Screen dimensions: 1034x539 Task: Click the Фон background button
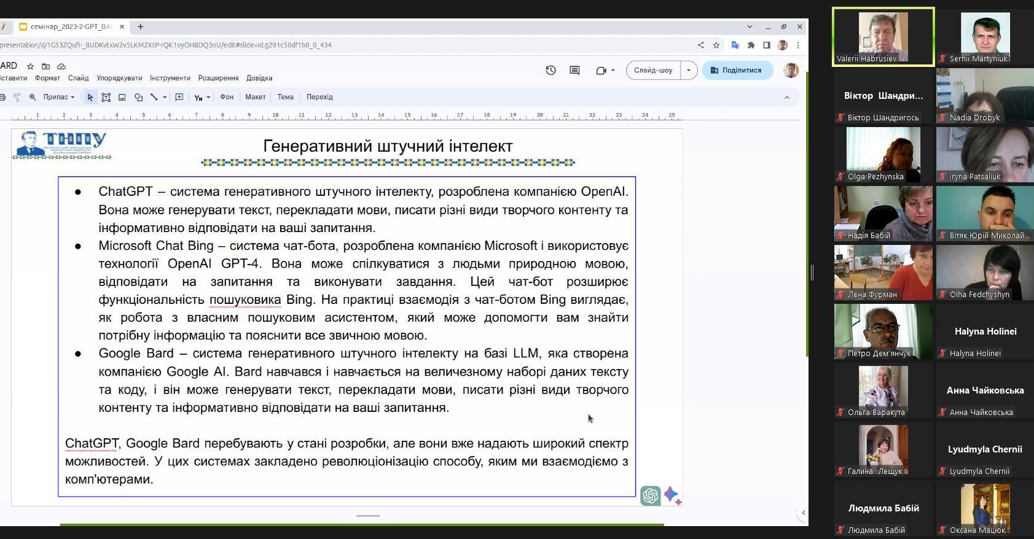coord(227,97)
